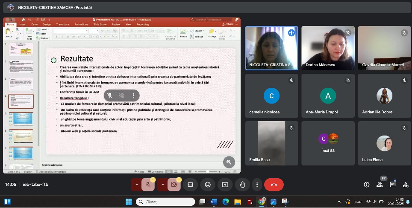Screen dimensions: 412x208
Task: Open the chat panel
Action: (x=392, y=185)
